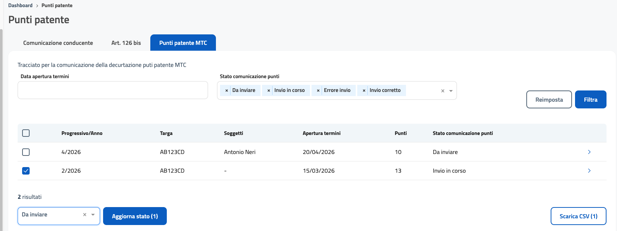Check the checkbox for row 4/2026
The image size is (617, 231).
point(26,152)
